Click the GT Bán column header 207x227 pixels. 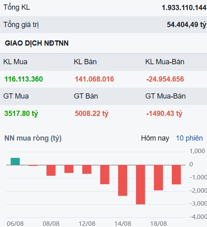tap(86, 96)
